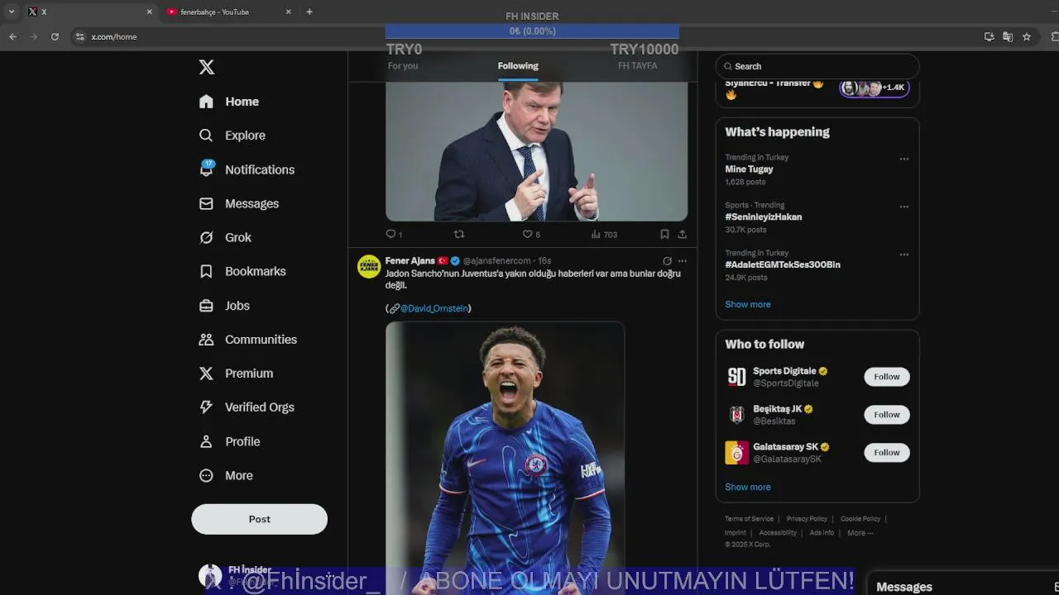Open Fener Ajans profile avatar
1059x595 pixels.
[x=369, y=266]
